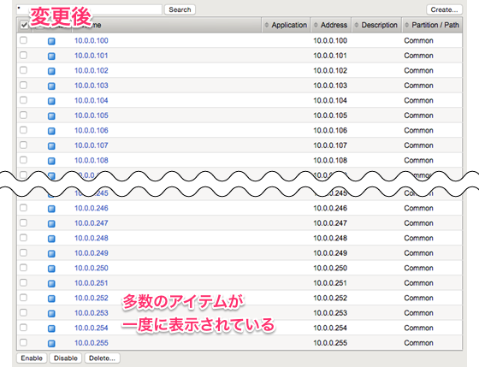Viewport: 479px width, 367px height.
Task: Focus the search text field
Action: click(x=89, y=9)
